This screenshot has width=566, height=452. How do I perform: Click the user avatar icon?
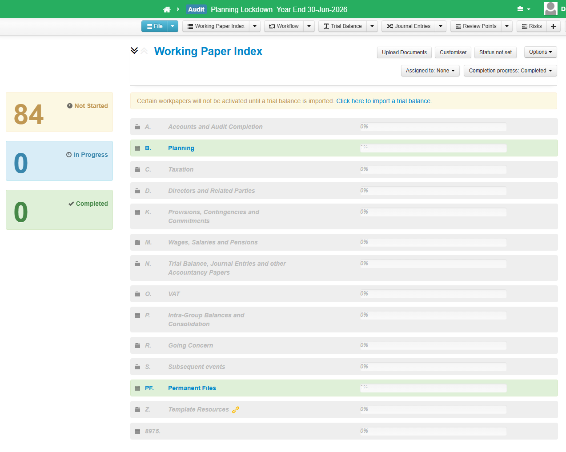point(550,8)
